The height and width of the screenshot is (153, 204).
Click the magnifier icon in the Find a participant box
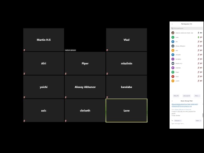pos(172,28)
